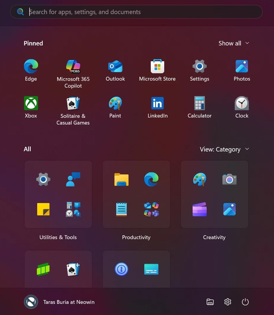Open Feedback Hub icon in Utilities & Tools
This screenshot has height=315, width=274.
point(73,179)
